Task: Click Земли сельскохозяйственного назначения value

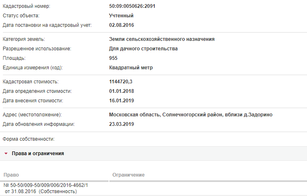Action: (x=162, y=39)
